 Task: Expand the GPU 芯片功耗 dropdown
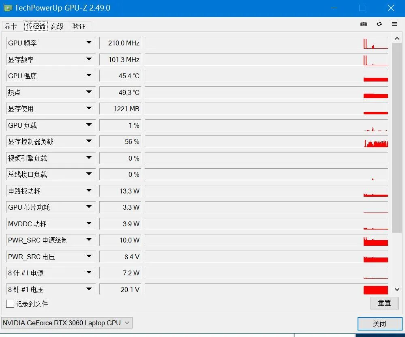coord(89,207)
